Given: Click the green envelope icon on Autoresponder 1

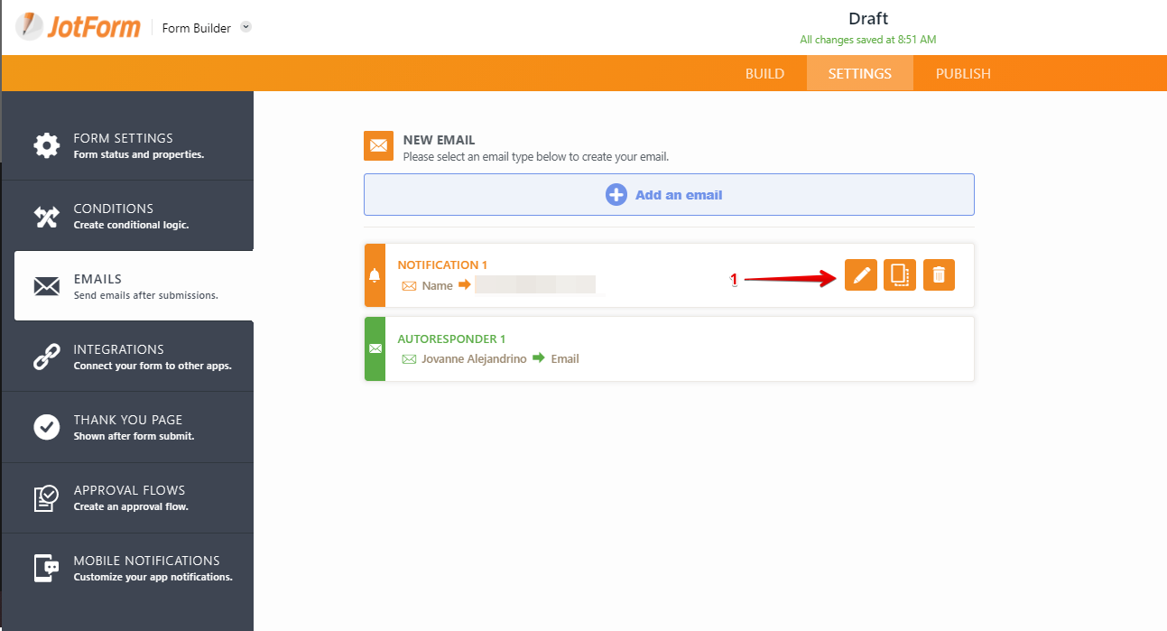Looking at the screenshot, I should [x=375, y=348].
